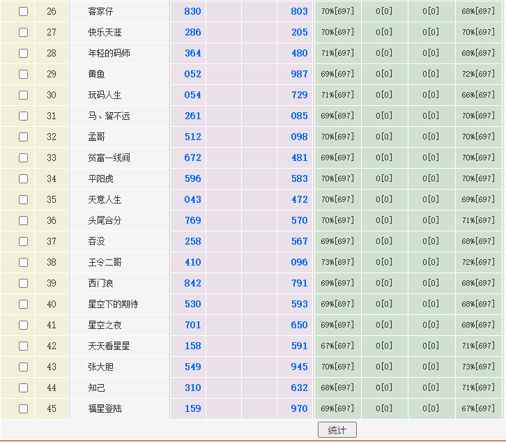
Task: Tick the checkbox next to 快乐天涯
Action: coord(23,32)
